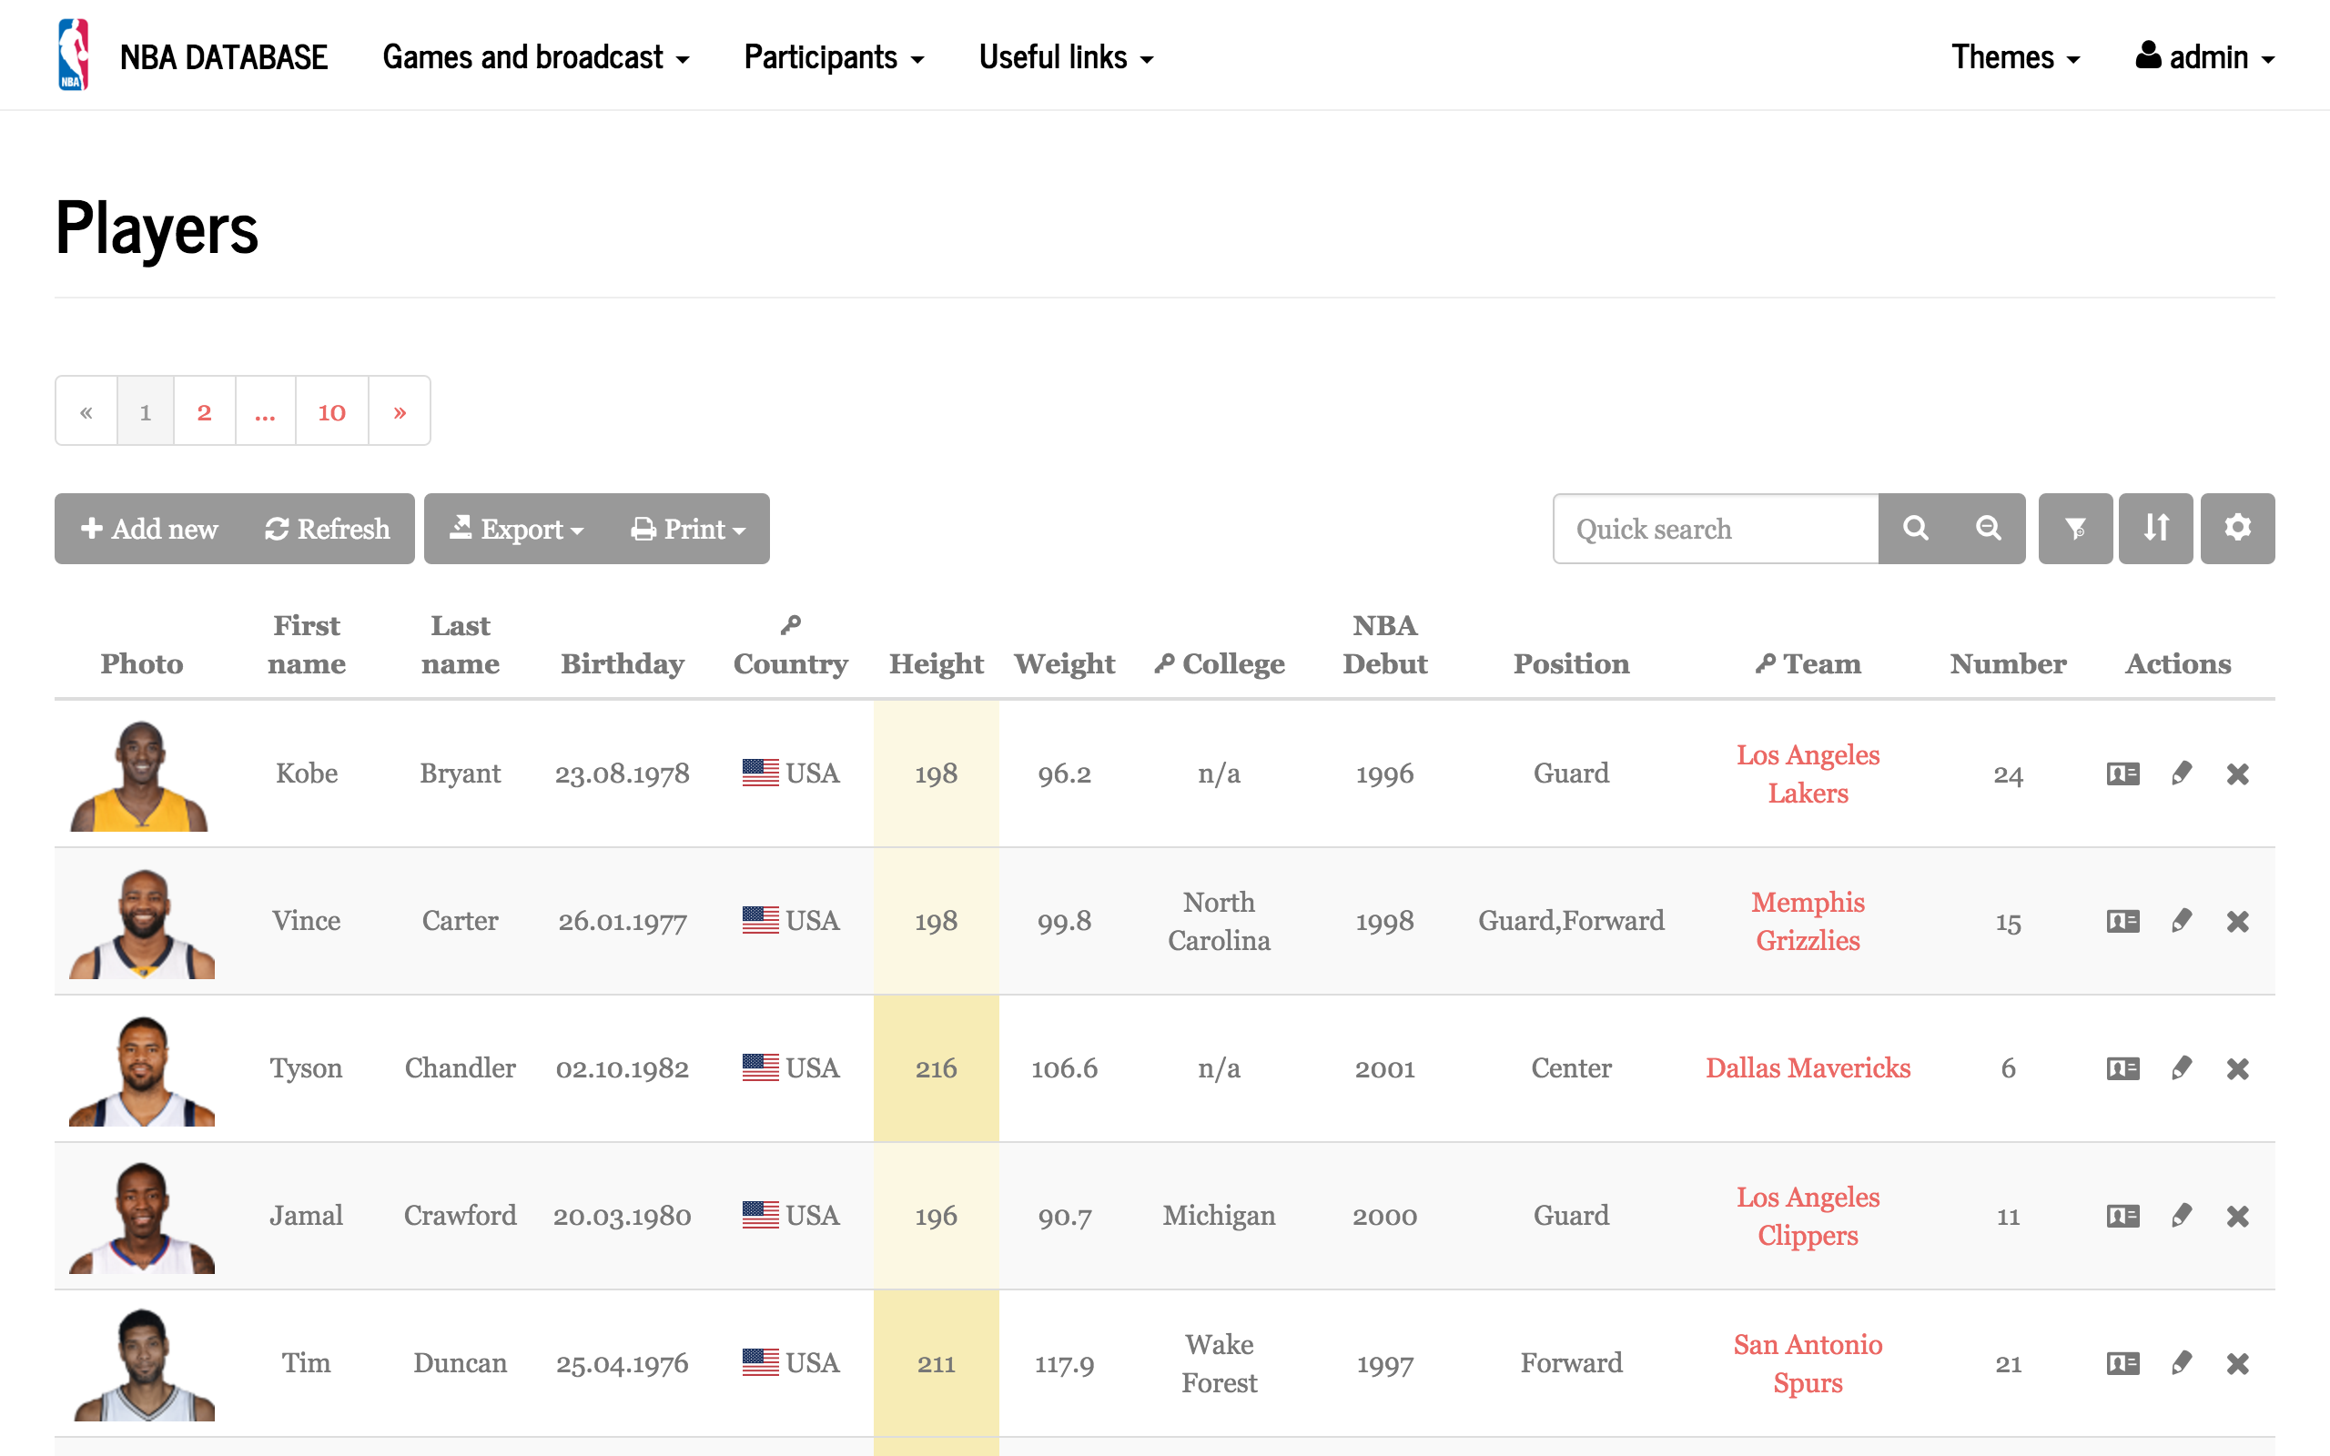Click the NBA logo in the header
Image resolution: width=2330 pixels, height=1456 pixels.
[x=73, y=55]
